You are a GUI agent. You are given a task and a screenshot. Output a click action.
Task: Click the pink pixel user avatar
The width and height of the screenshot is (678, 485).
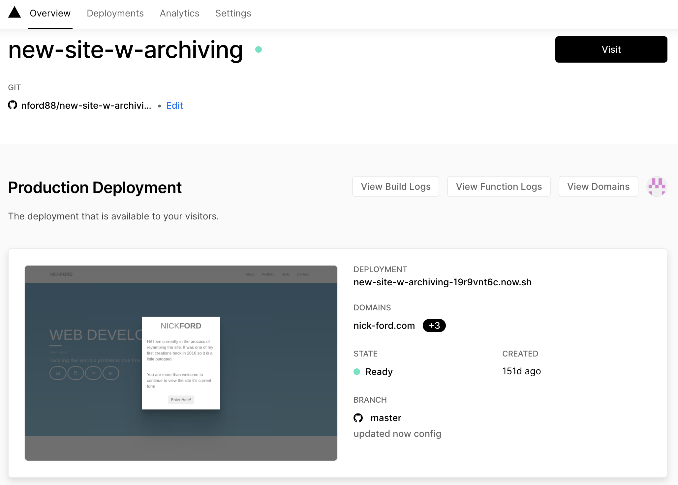pos(657,186)
